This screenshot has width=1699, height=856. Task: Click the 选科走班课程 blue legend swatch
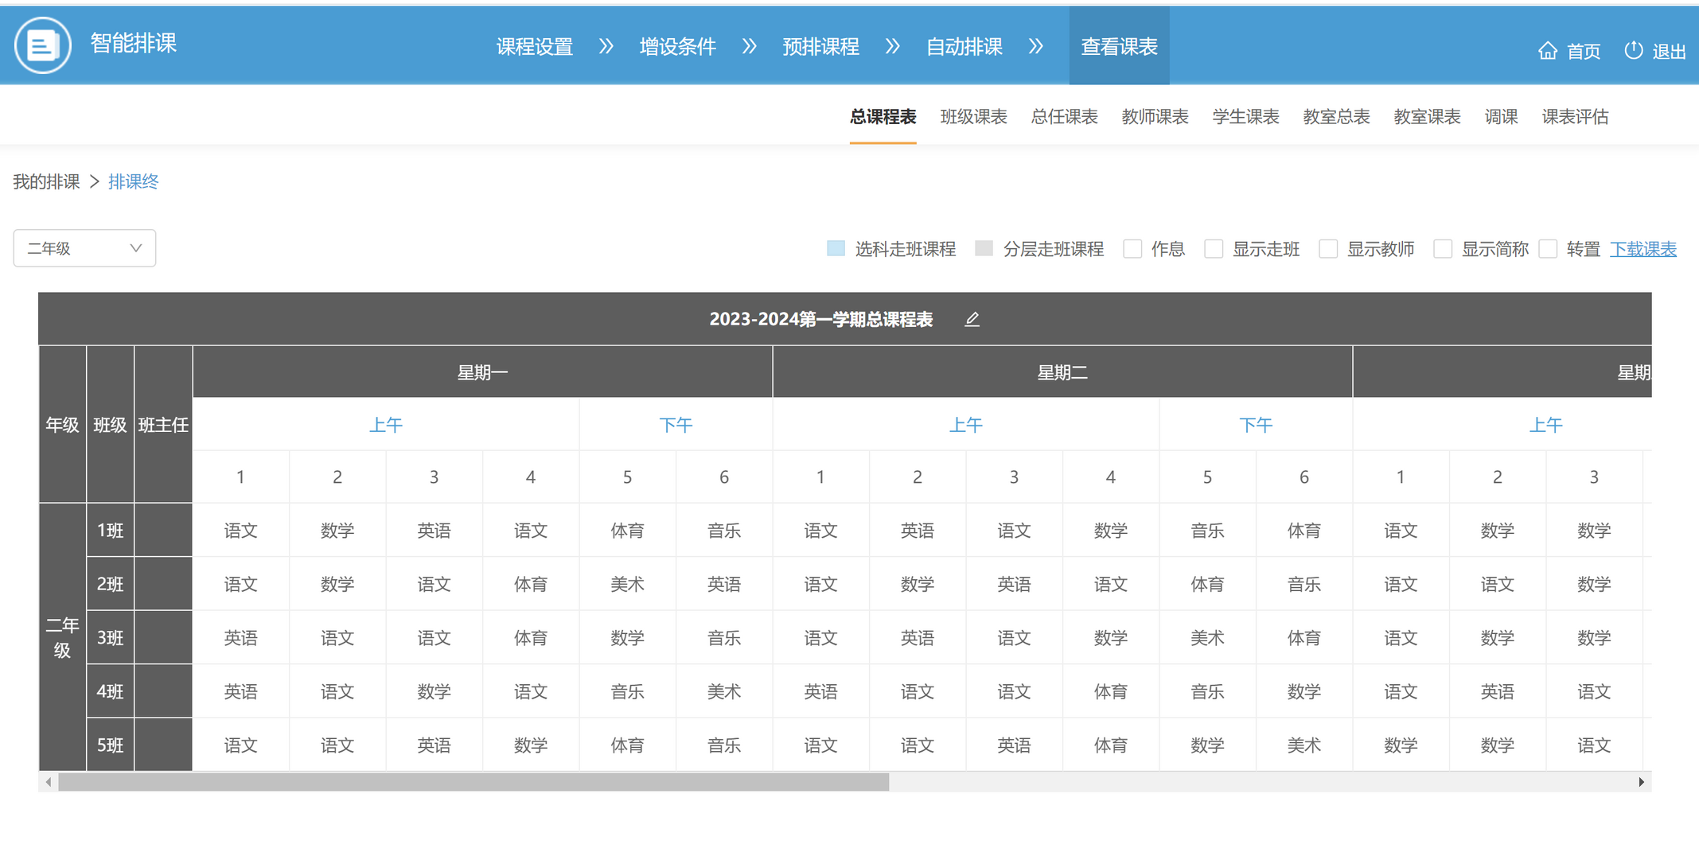836,248
